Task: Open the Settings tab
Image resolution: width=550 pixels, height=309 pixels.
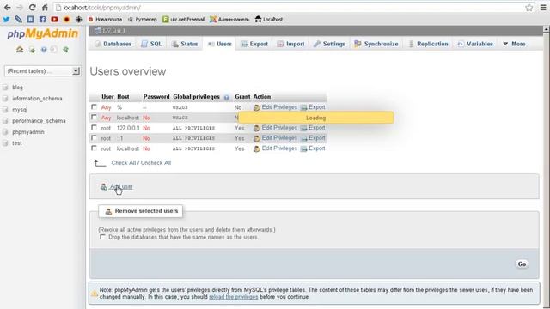Action: click(x=329, y=44)
